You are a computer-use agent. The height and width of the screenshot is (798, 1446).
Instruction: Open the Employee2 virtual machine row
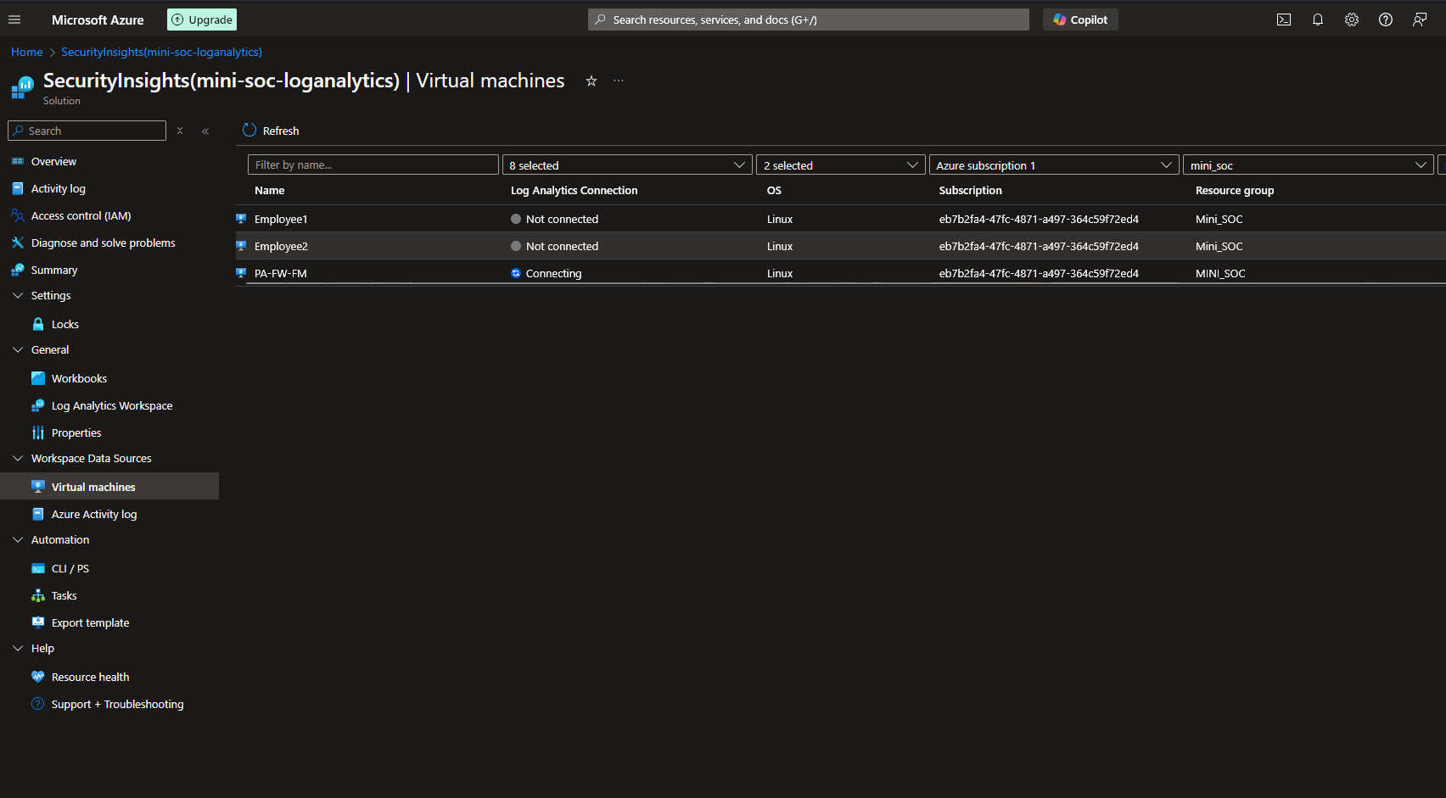pyautogui.click(x=841, y=246)
